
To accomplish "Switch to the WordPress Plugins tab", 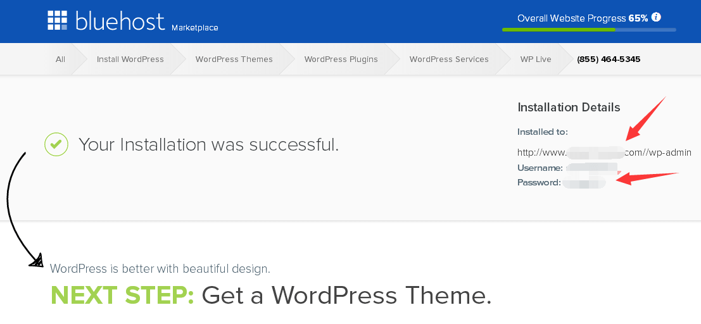I will pyautogui.click(x=341, y=59).
